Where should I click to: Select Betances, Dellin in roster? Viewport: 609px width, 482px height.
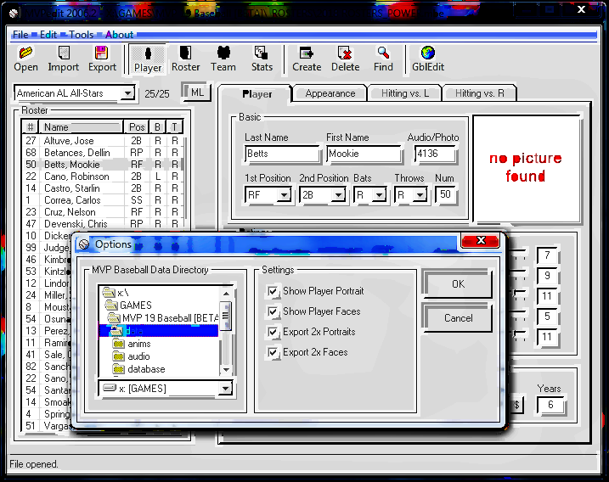click(x=102, y=153)
